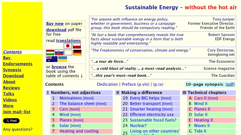Screen dimensions: 241x135
Task: Open the Polish flag translation
Action: [x=77, y=46]
